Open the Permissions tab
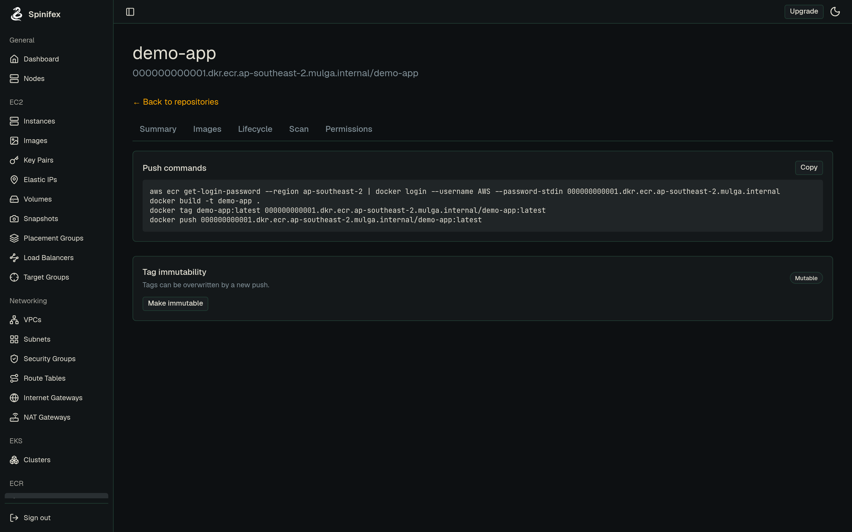 click(348, 129)
